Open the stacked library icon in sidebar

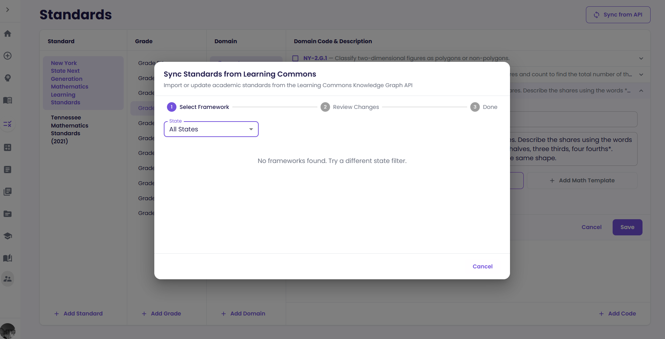coord(7,192)
